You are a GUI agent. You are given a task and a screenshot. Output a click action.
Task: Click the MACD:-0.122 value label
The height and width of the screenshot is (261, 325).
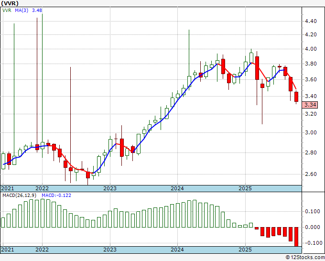[56, 196]
